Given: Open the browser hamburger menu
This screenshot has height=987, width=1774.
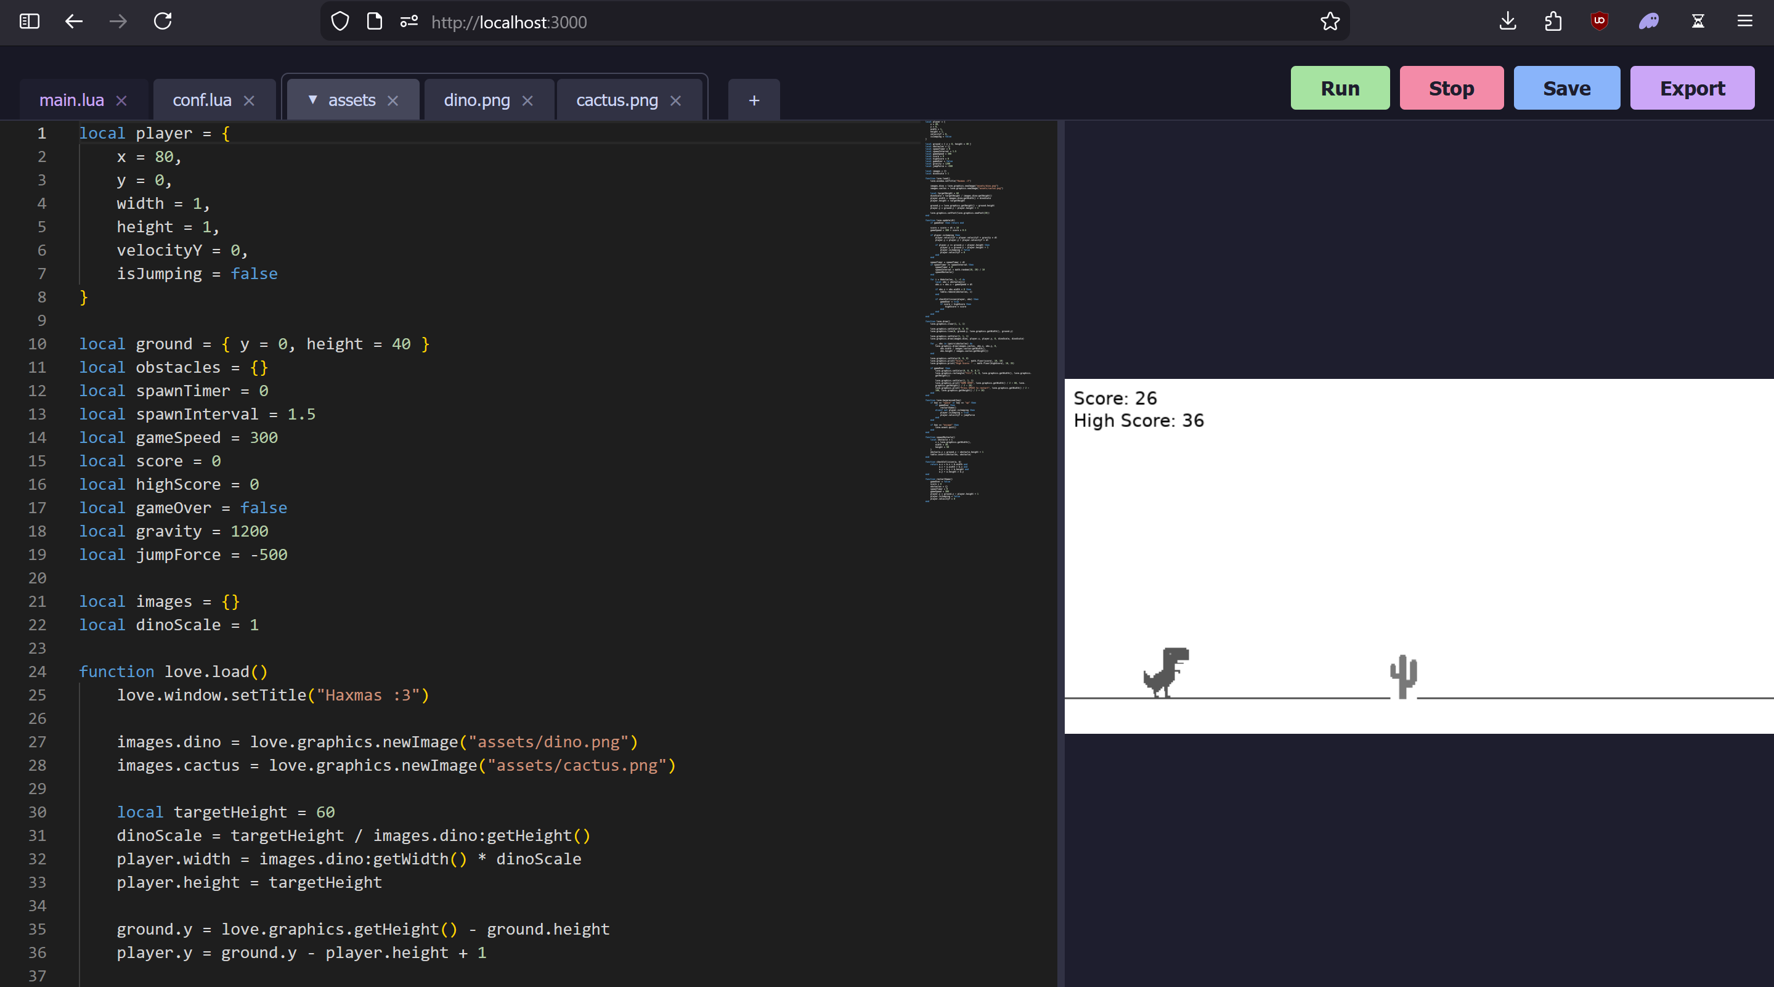Looking at the screenshot, I should [1744, 22].
